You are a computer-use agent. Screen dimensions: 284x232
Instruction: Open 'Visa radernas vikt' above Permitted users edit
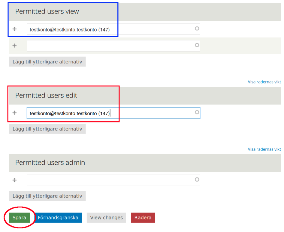point(264,82)
